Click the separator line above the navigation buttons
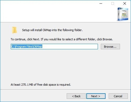 coord(65,90)
